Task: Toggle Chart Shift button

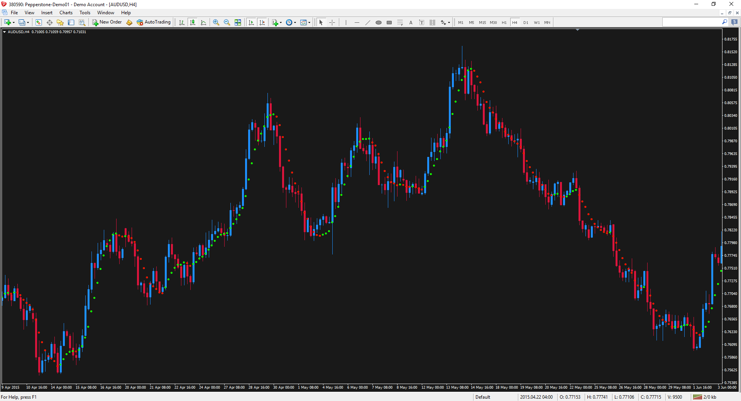Action: [x=262, y=22]
